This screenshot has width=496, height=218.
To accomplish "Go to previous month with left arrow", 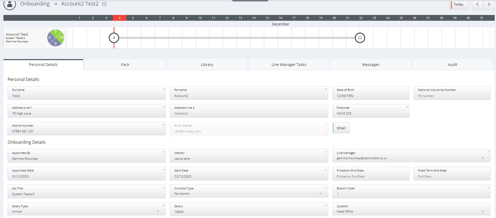I will tap(477, 4).
